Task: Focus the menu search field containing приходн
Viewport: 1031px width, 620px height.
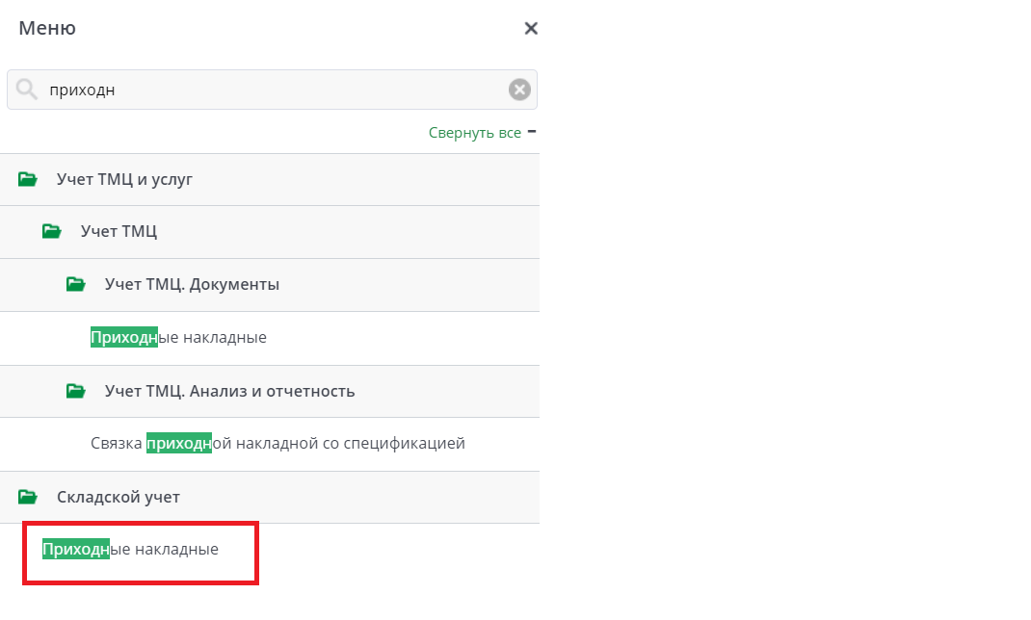Action: pyautogui.click(x=270, y=90)
